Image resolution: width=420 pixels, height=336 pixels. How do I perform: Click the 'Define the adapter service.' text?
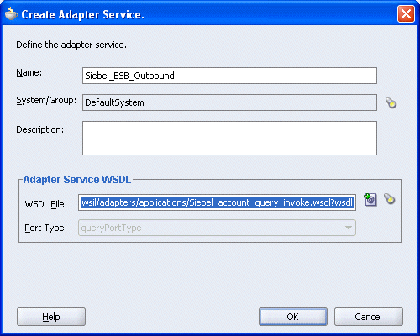pos(71,45)
